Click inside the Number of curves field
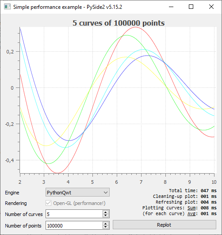 coord(74,214)
